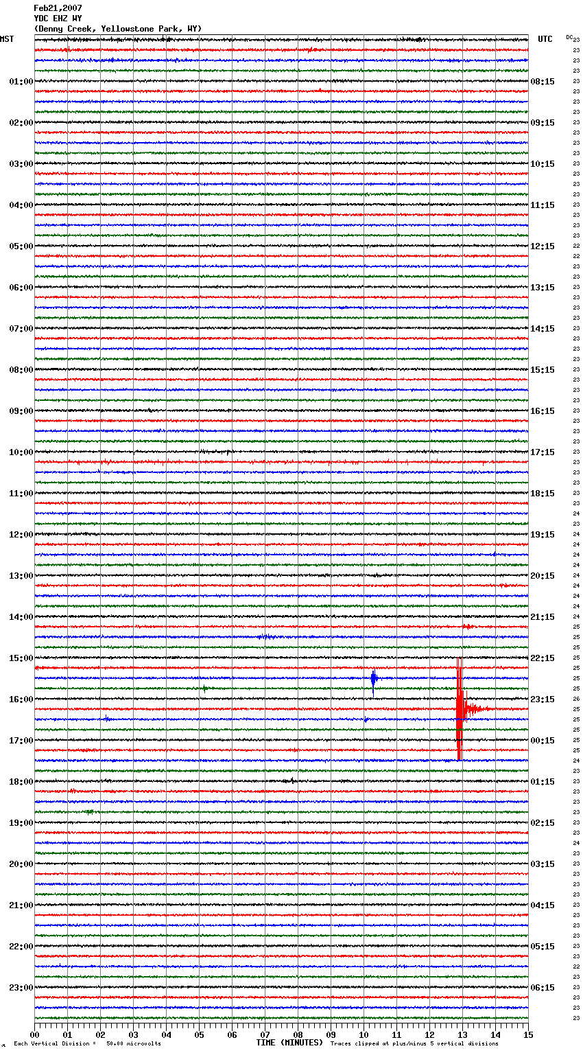
Task: Click the 00:15 UTC time label
Action: click(543, 741)
